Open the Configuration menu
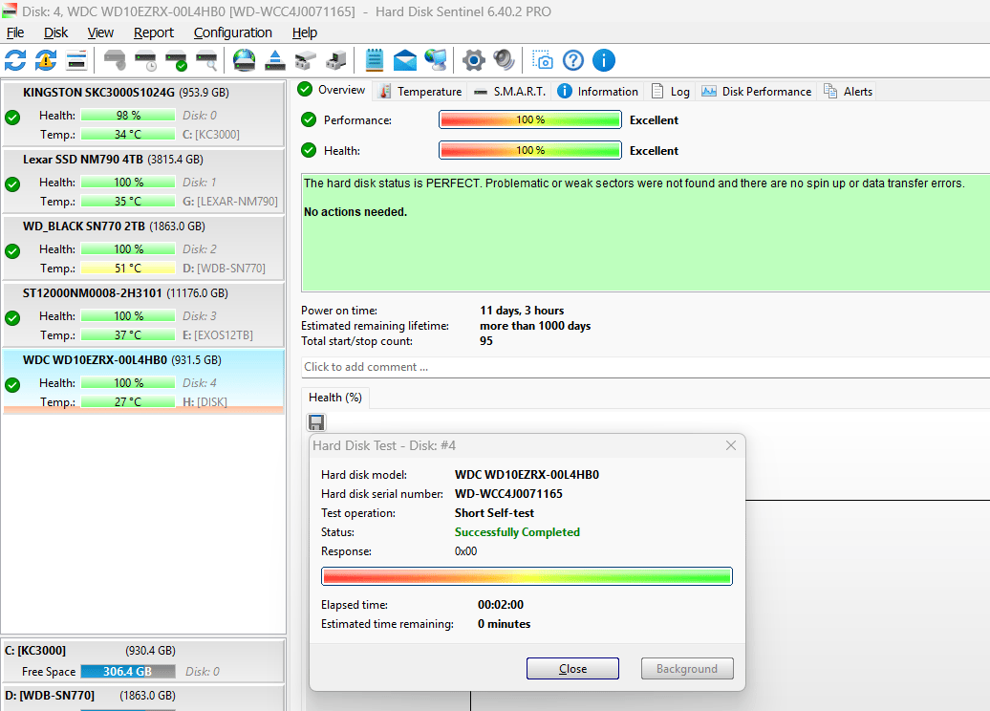 point(233,32)
